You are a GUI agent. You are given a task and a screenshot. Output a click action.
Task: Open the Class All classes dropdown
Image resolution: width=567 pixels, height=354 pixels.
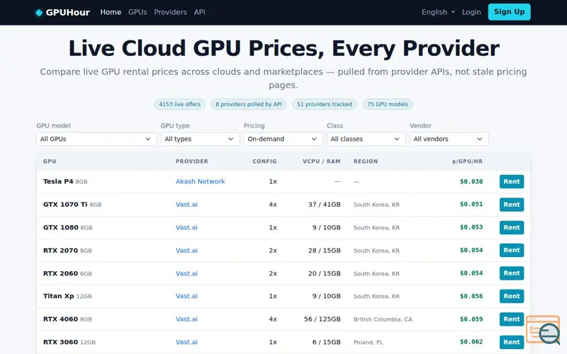pyautogui.click(x=366, y=139)
